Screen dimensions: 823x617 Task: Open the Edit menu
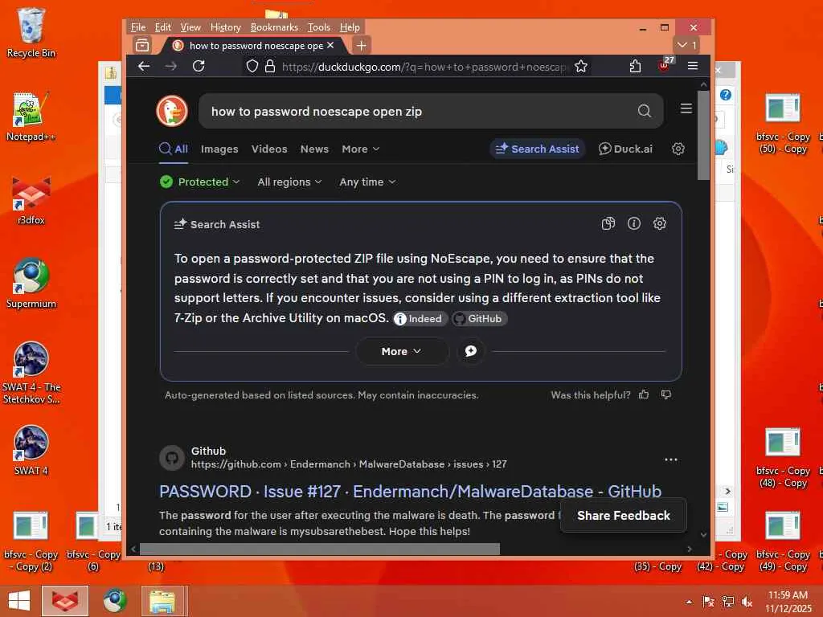162,27
